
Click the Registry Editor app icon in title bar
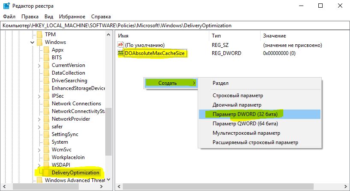[6, 6]
